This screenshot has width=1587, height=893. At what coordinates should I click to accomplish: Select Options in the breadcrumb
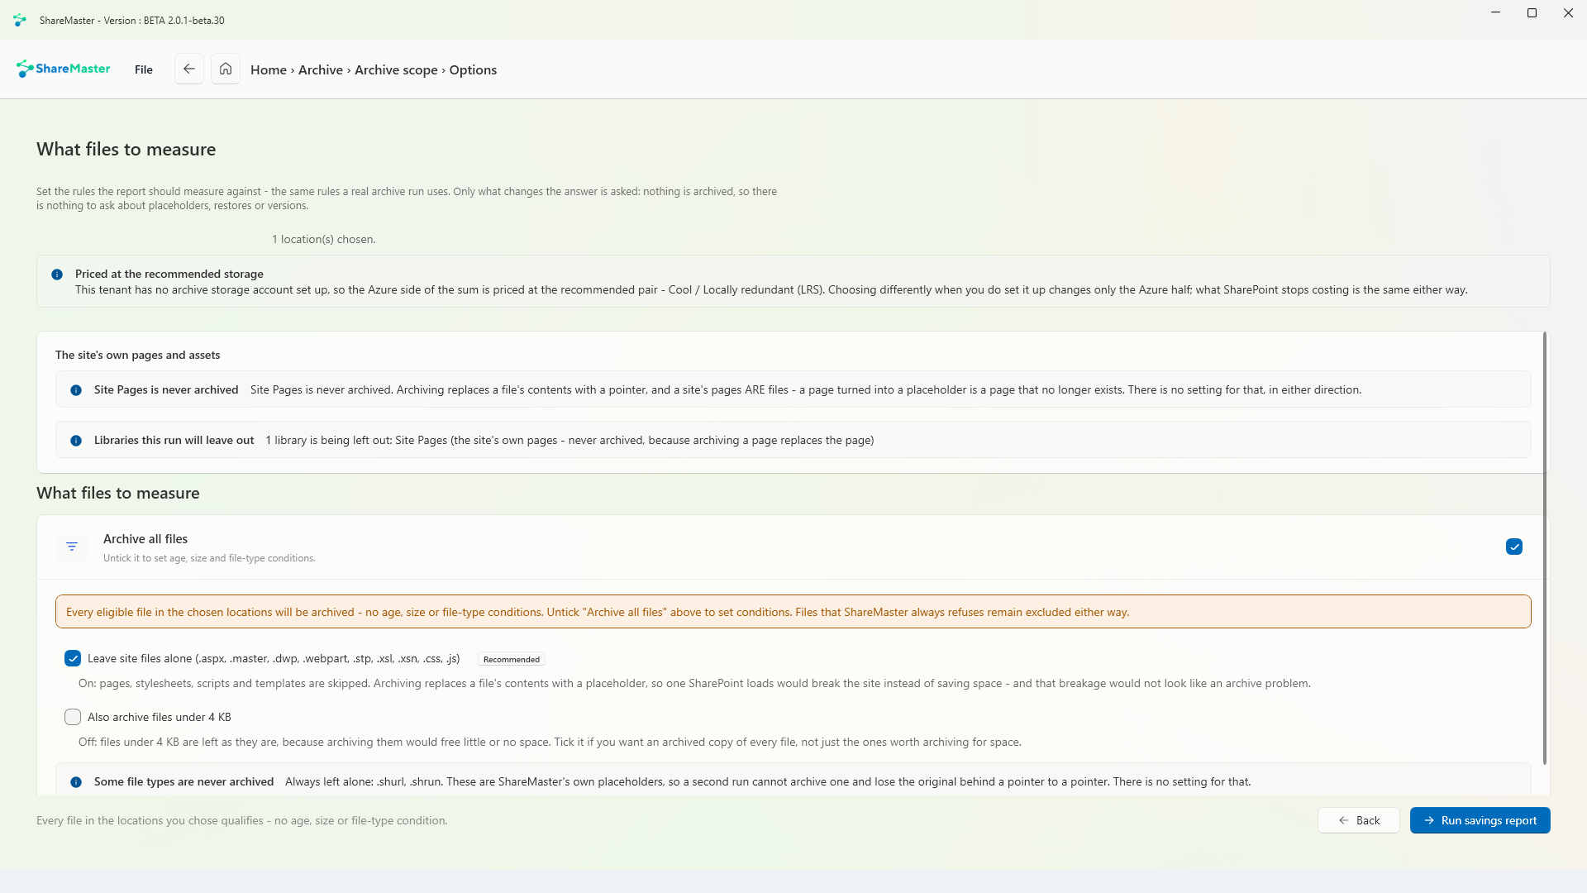click(x=473, y=69)
